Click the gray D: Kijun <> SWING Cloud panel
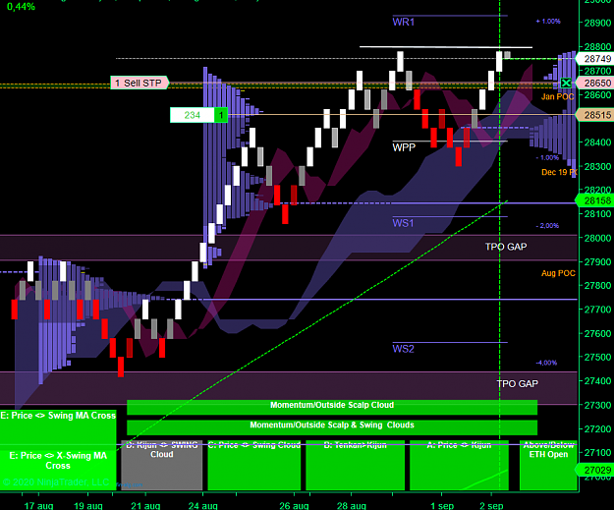The width and height of the screenshot is (614, 510). click(162, 465)
